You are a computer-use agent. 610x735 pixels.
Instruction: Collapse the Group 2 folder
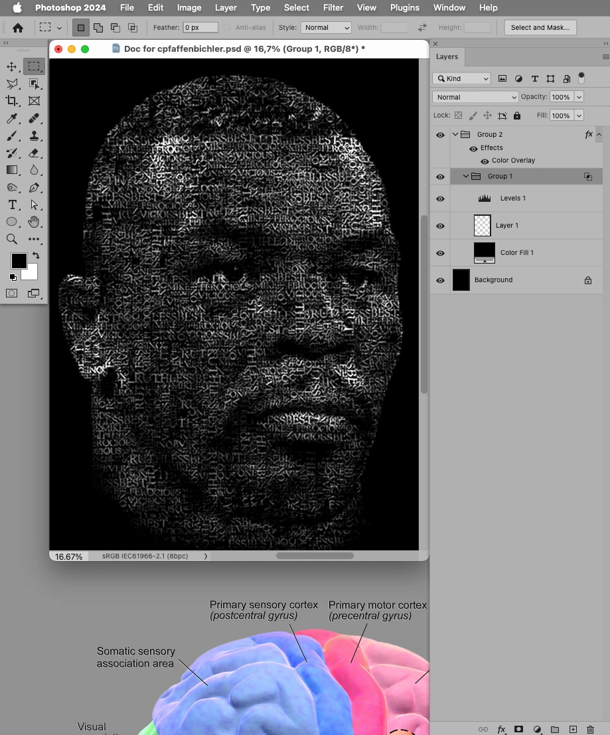pos(455,135)
